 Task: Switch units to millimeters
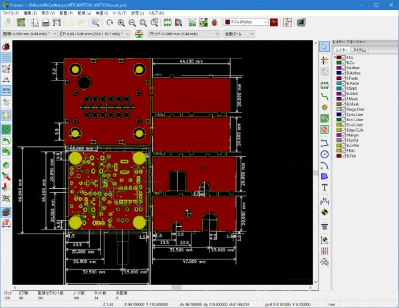click(x=6, y=89)
